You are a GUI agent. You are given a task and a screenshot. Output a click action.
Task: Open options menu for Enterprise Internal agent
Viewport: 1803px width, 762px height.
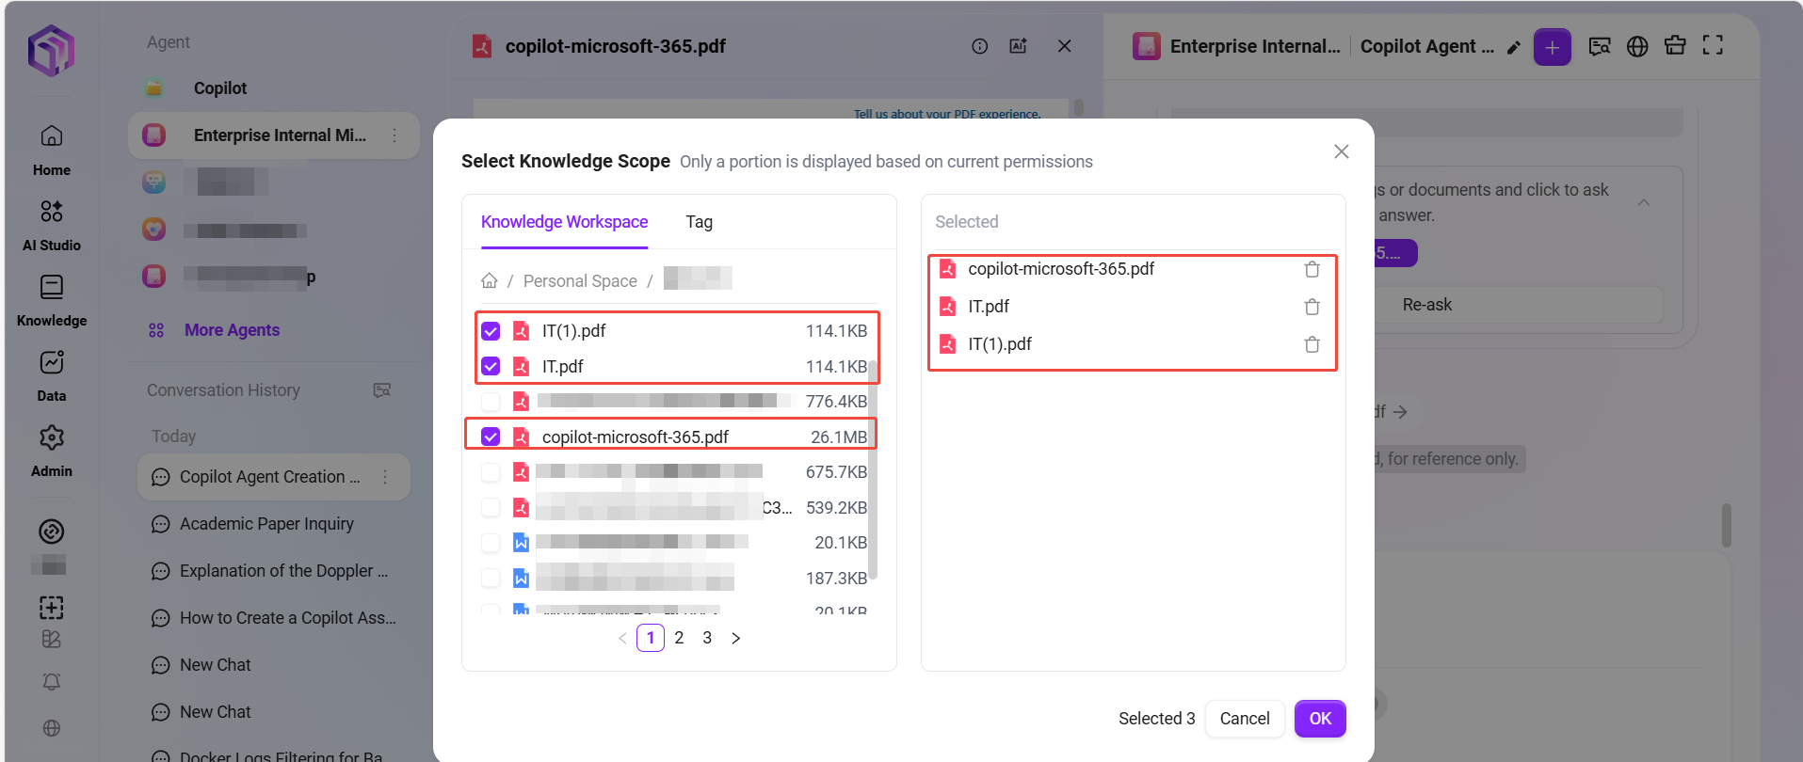[394, 135]
